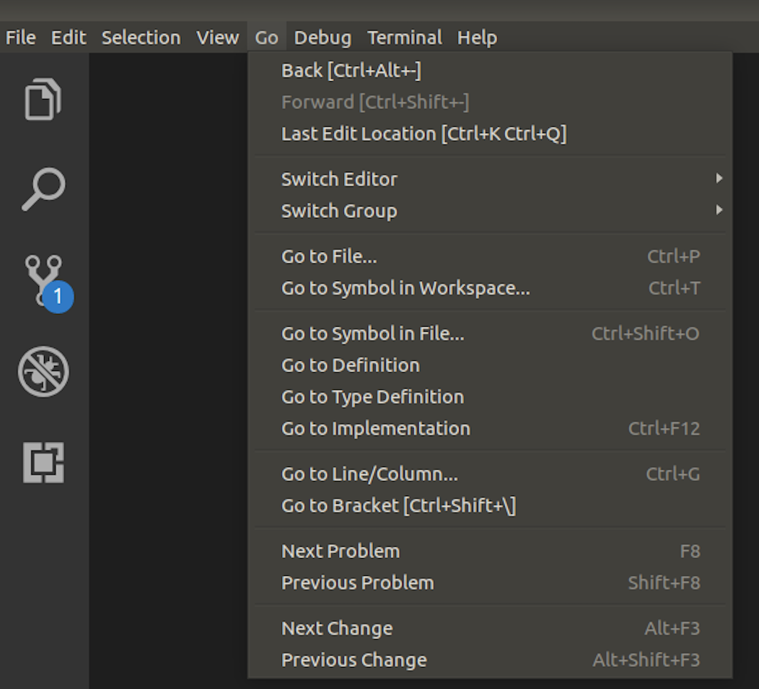Open the Extensions view
Screen dimensions: 759x689
tap(43, 463)
